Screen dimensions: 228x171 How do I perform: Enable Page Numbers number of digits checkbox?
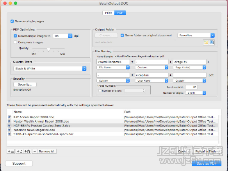point(100,91)
